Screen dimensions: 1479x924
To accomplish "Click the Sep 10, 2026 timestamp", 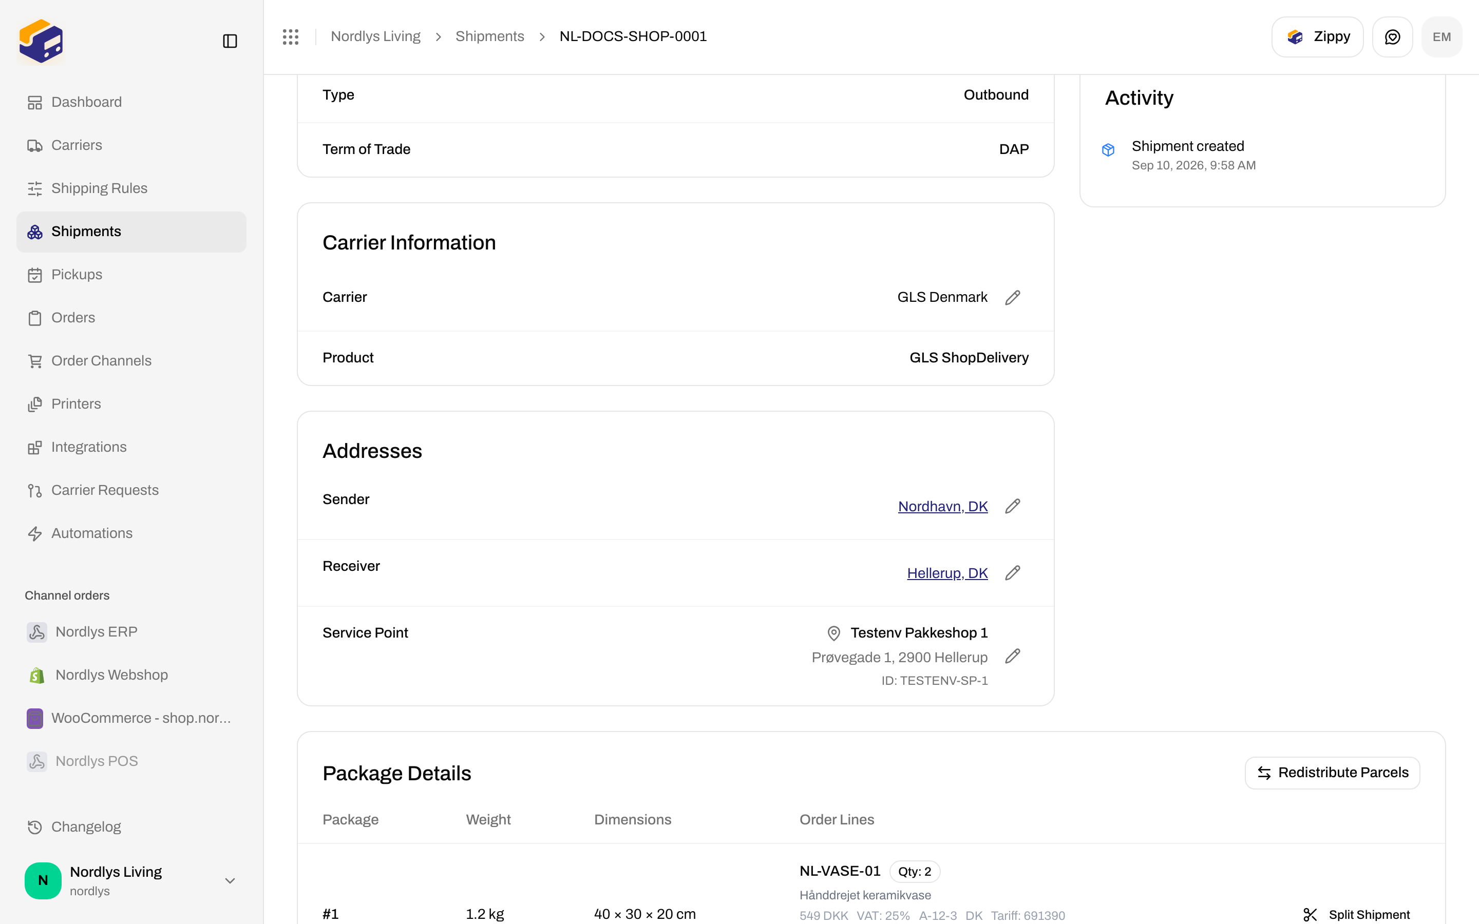I will point(1193,166).
